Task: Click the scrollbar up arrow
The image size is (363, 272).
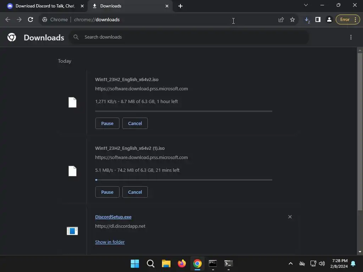Action: pos(360,50)
